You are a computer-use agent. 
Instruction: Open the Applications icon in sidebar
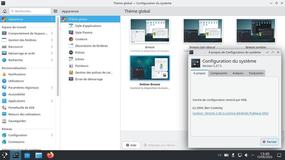point(4,101)
